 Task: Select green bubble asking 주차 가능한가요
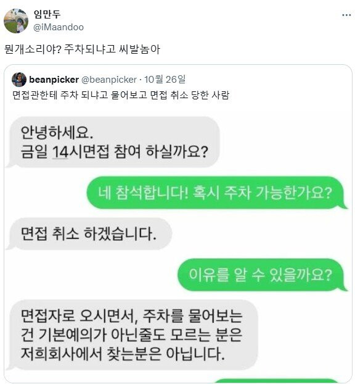tap(217, 193)
